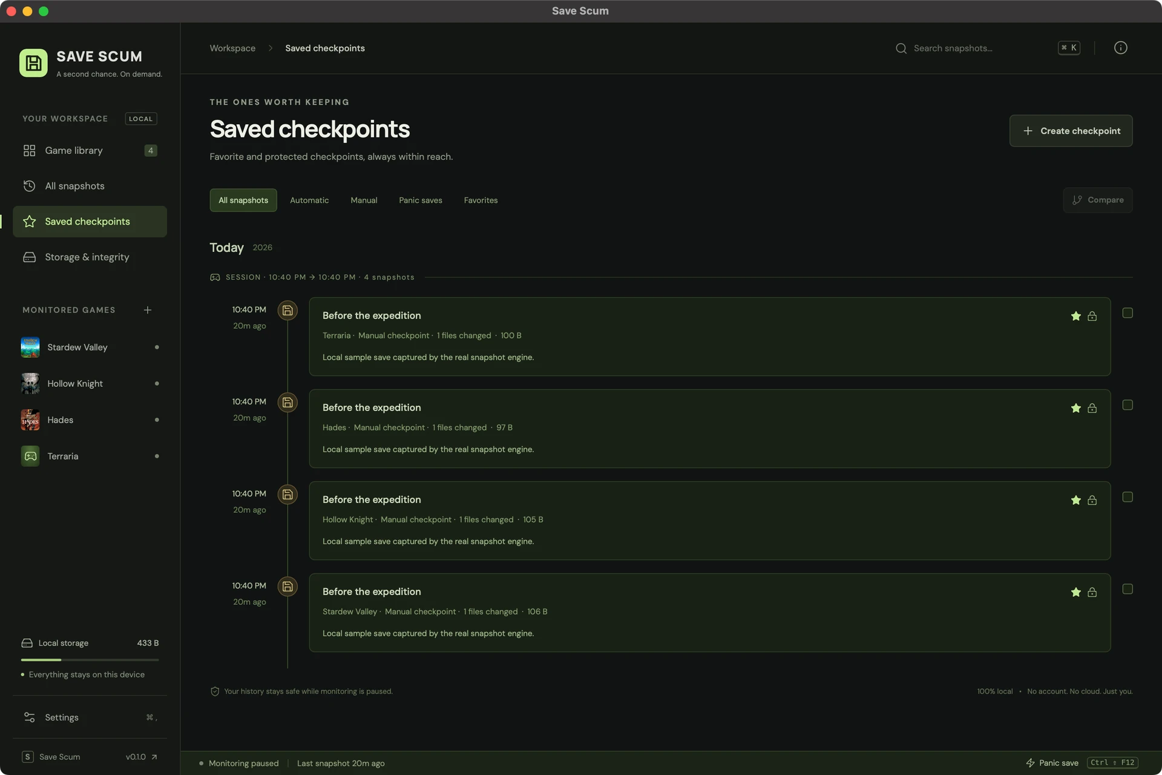Select Terraria controller icon
This screenshot has width=1162, height=775.
pyautogui.click(x=30, y=457)
